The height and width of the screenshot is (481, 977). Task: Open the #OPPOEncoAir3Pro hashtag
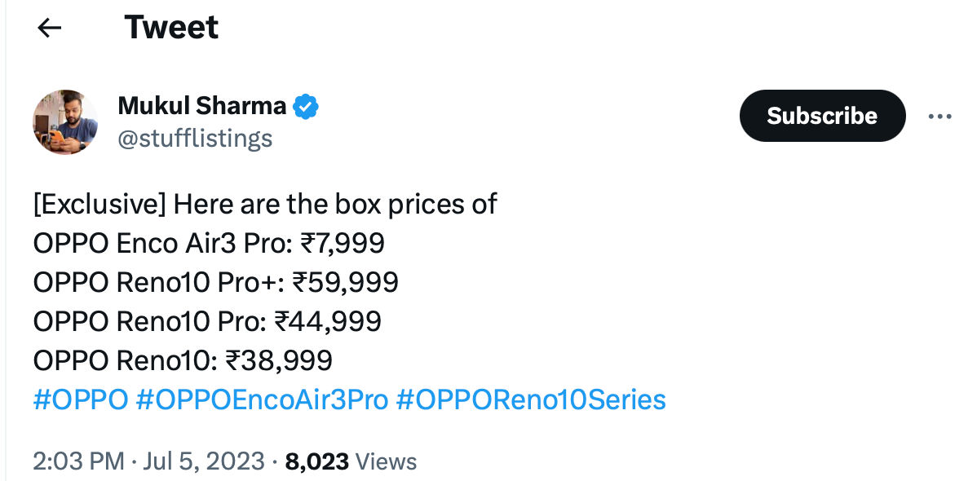[262, 399]
